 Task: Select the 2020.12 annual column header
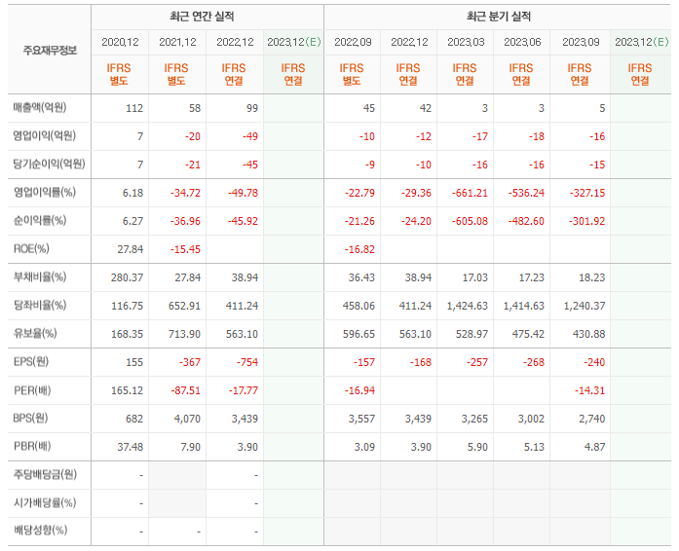pos(120,42)
